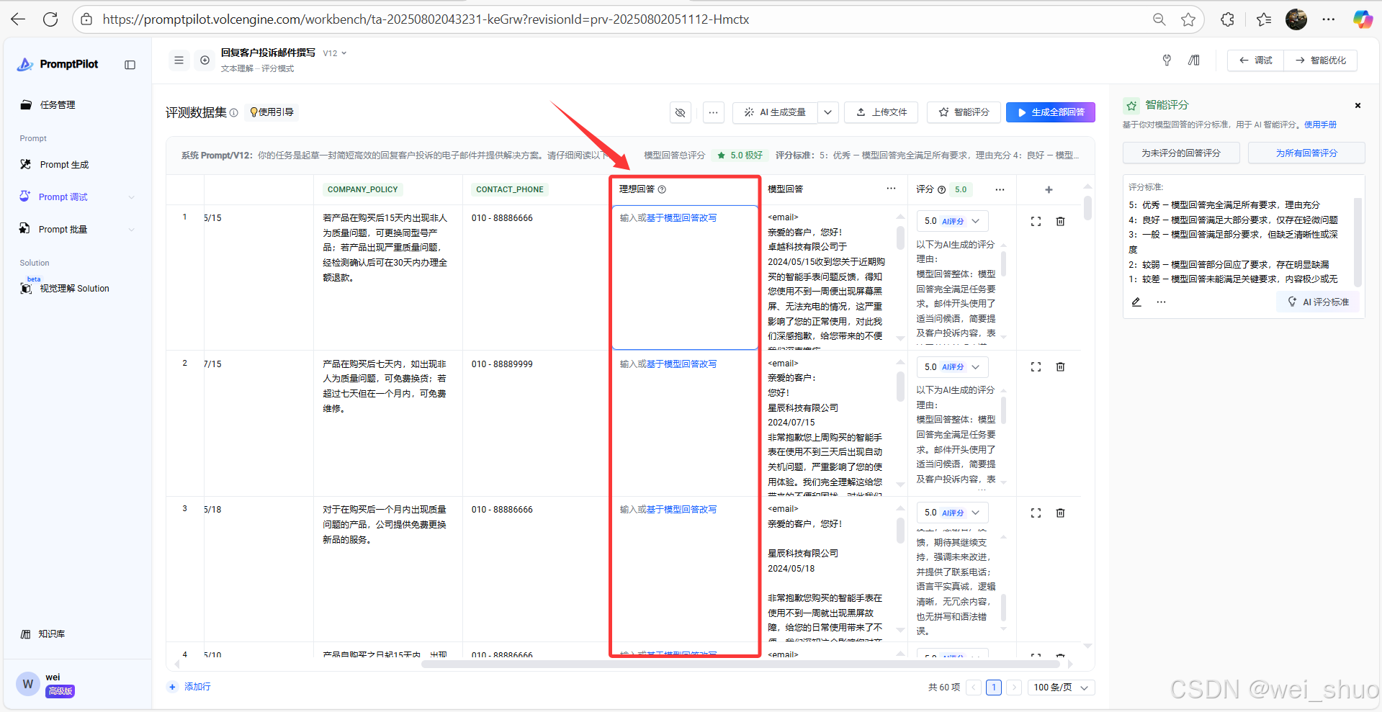Image resolution: width=1382 pixels, height=712 pixels.
Task: Open the browser extensions puzzle icon
Action: click(x=1228, y=19)
